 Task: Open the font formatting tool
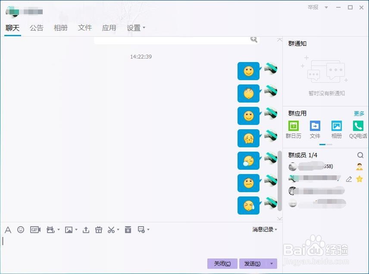(x=8, y=229)
